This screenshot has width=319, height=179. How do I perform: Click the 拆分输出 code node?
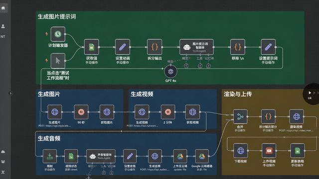tap(155, 47)
